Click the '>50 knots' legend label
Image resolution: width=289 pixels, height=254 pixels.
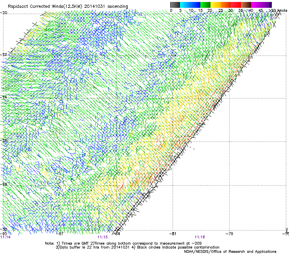[278, 11]
